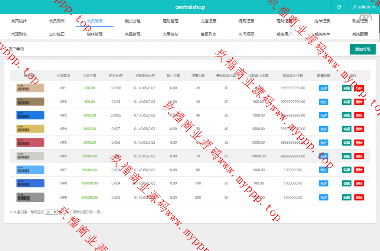Click the red VIP5 card image
380x251 pixels.
click(30, 143)
